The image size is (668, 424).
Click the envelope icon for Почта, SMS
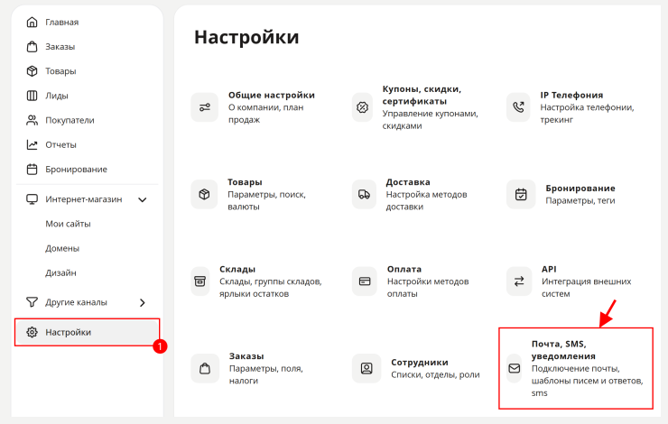click(515, 368)
